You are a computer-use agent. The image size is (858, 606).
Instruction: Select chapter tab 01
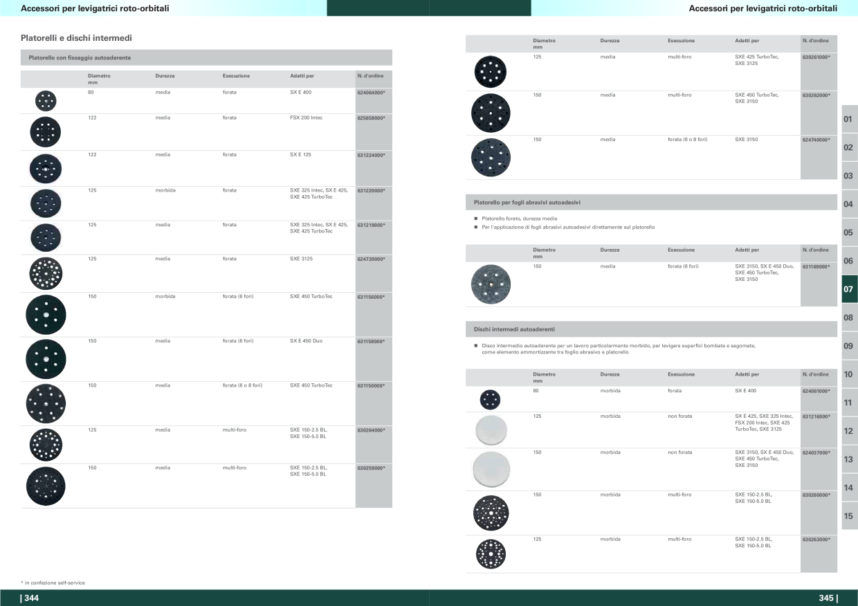click(849, 119)
